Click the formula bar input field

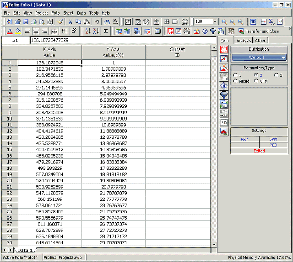(x=123, y=41)
